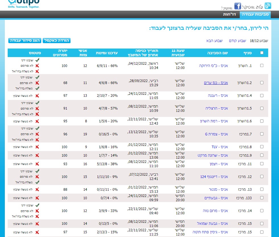
Task: Go to שבוע הבא link
Action: (214, 41)
